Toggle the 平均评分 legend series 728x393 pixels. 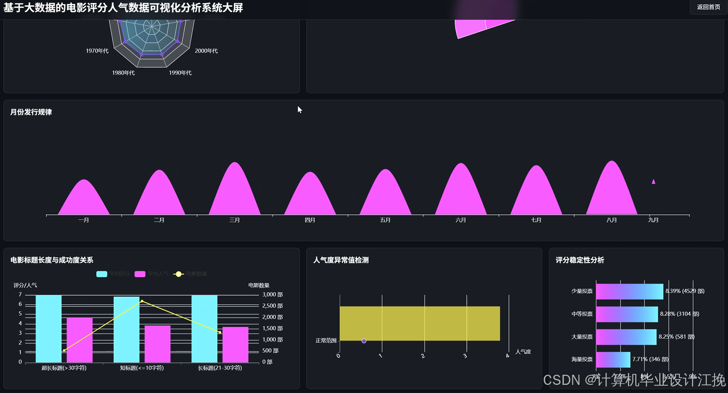[113, 274]
